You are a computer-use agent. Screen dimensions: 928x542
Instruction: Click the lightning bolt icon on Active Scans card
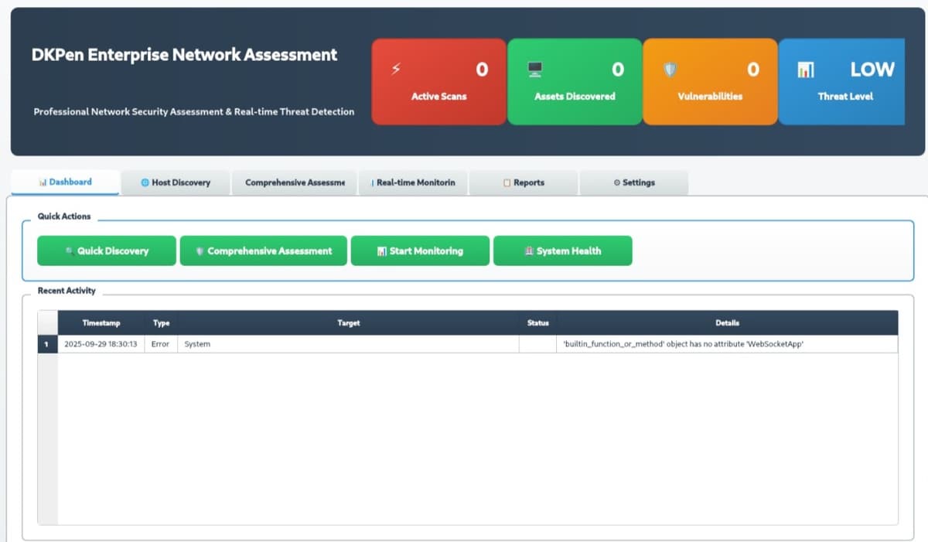click(x=396, y=68)
